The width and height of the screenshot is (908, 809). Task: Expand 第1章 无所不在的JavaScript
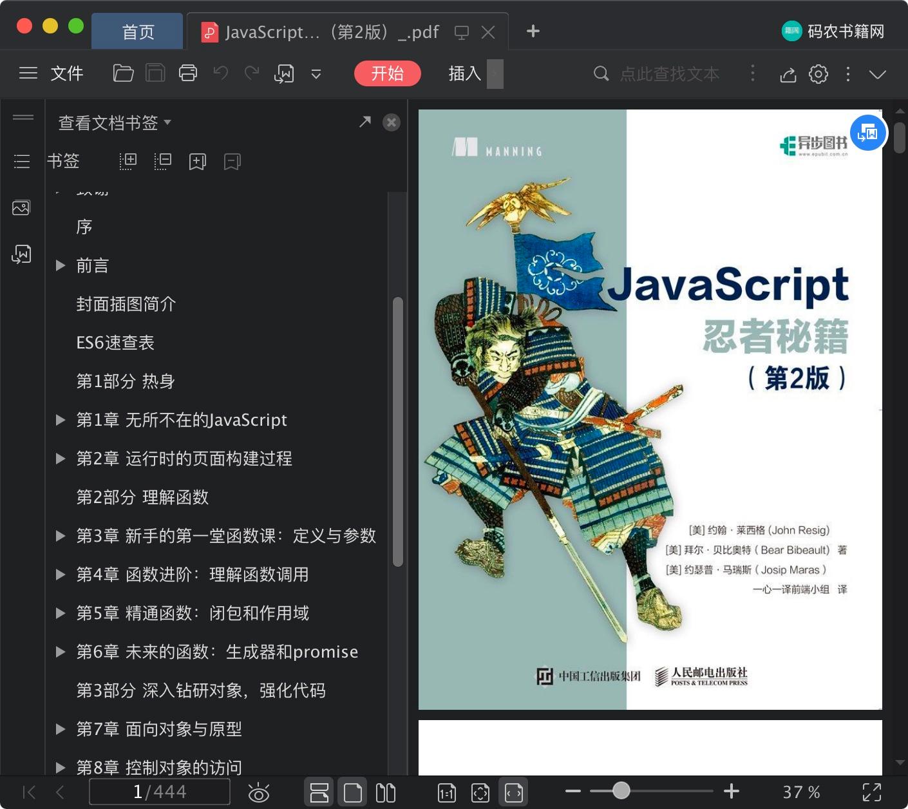[x=61, y=420]
